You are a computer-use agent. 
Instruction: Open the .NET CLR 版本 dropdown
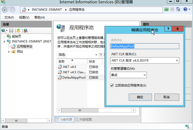[145, 61]
